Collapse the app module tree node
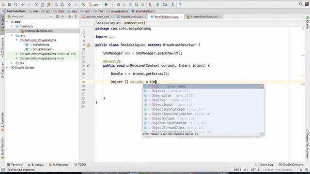The image size is (310, 174). 7,21
